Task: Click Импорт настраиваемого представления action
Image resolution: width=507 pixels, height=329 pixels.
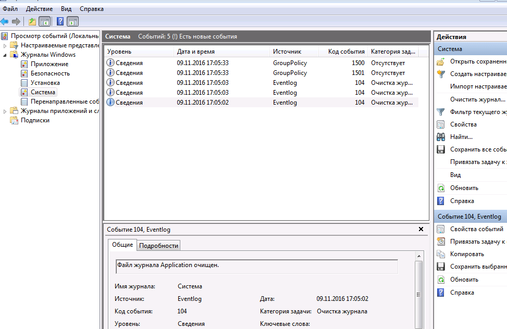Action: tap(478, 86)
